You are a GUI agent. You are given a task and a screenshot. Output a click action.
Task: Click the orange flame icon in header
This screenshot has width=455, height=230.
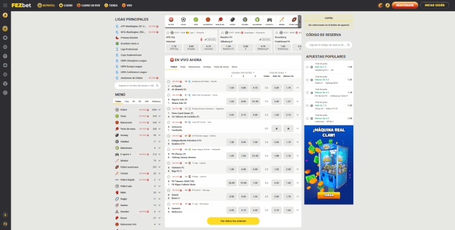tap(380, 5)
